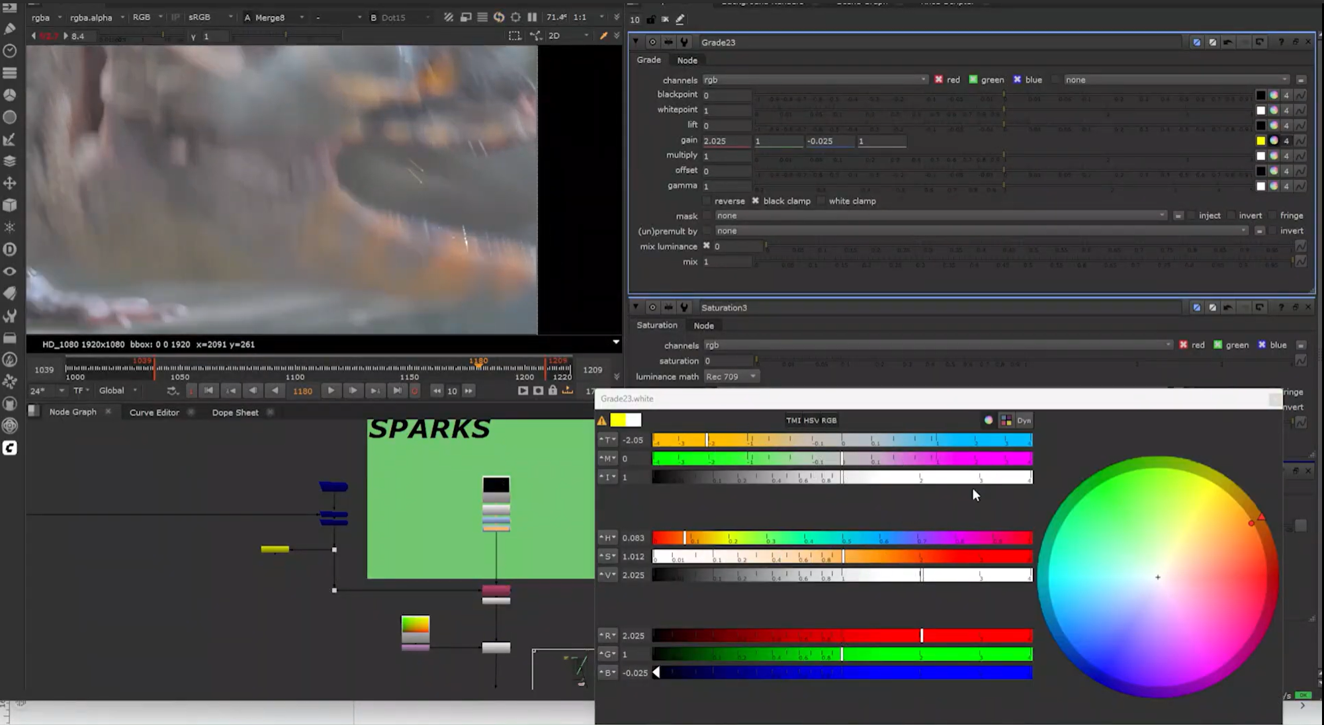Click the red R slider in color picker

pyautogui.click(x=842, y=636)
